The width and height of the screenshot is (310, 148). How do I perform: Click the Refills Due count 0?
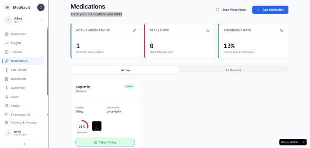[x=152, y=46]
